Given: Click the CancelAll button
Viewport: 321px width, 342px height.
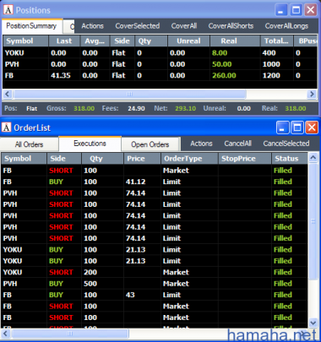Looking at the screenshot, I should [238, 144].
